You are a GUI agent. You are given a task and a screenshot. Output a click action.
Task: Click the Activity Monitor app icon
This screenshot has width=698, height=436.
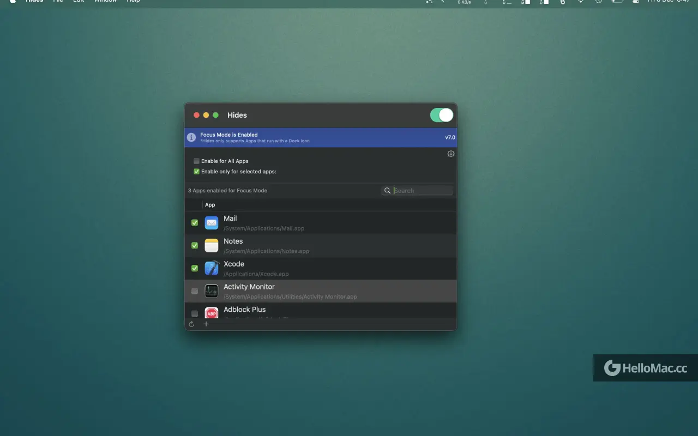212,291
